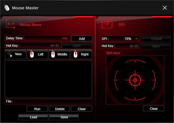This screenshot has height=123, width=174.
Task: Delete the selected macro entry
Action: tap(60, 109)
